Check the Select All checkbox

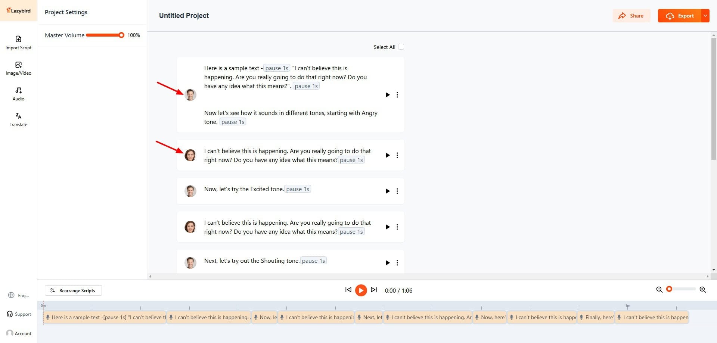(x=401, y=47)
